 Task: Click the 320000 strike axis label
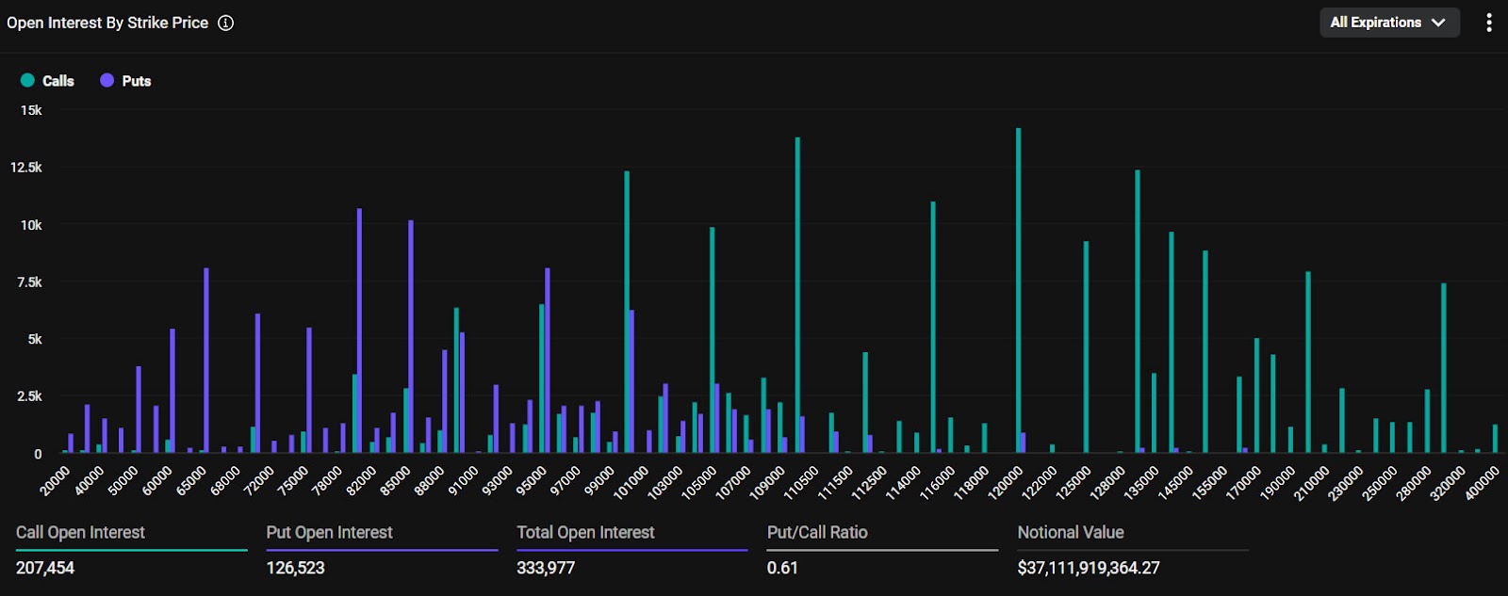(x=1448, y=482)
